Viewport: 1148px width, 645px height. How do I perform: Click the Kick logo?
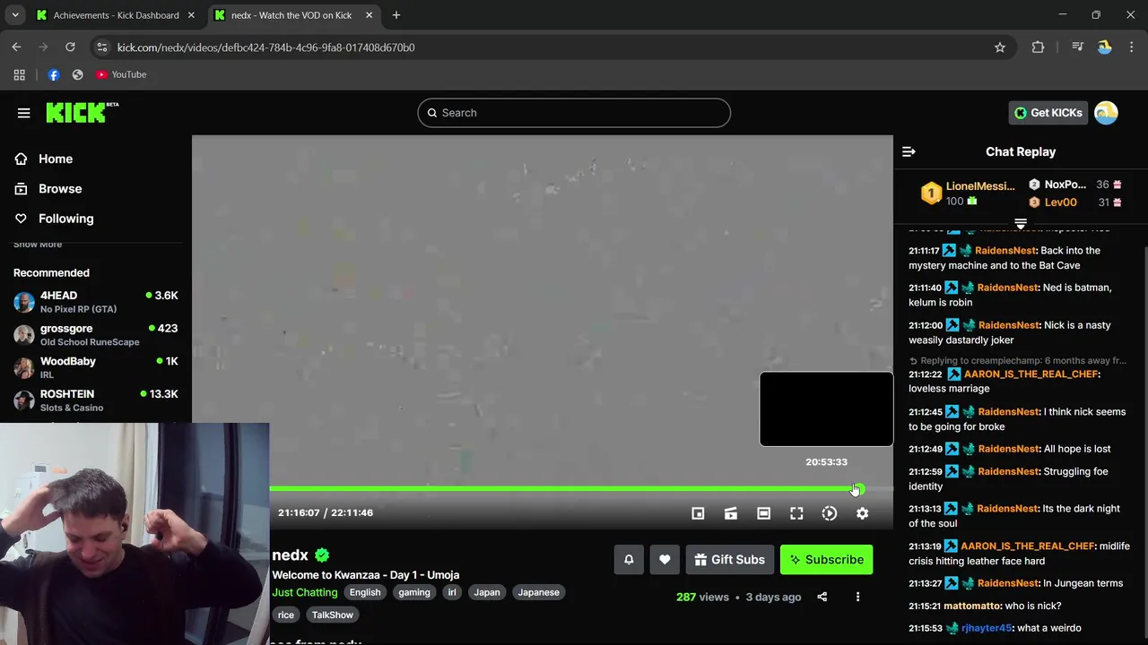[x=82, y=112]
